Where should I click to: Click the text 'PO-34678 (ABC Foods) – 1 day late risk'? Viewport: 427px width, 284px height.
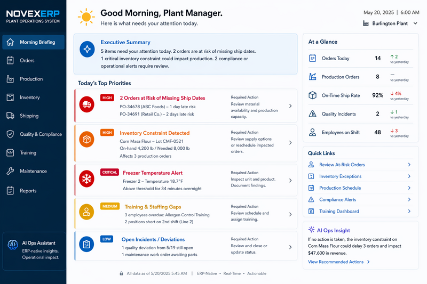pyautogui.click(x=157, y=107)
